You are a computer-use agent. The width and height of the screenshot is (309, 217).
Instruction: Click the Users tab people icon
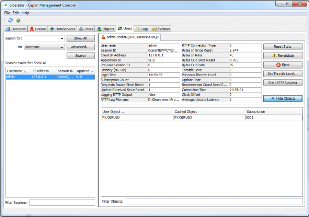tap(120, 28)
